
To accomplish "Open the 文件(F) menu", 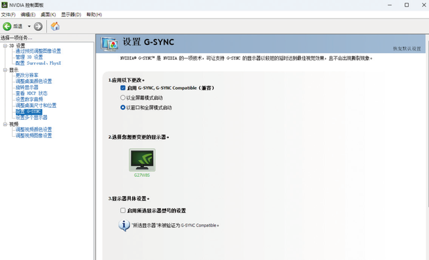I will tap(8, 15).
